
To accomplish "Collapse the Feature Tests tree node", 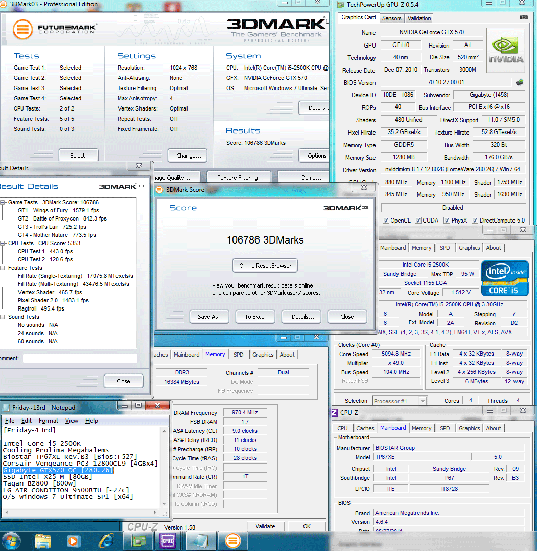I will click(3, 268).
